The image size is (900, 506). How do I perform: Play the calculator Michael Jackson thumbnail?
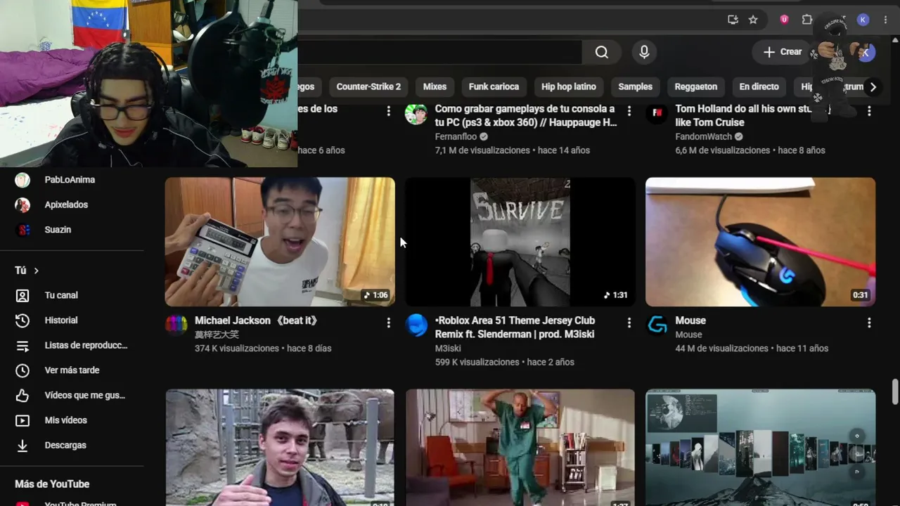click(280, 242)
